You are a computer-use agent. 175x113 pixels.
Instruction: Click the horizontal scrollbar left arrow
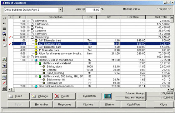pos(10,90)
